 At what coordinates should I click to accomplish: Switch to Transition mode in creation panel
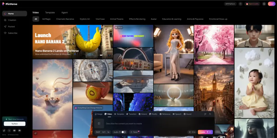tap(131, 114)
